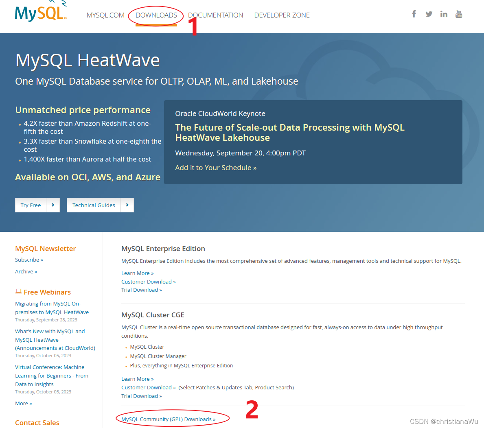Open the DOCUMENTATION navigation tab
The image size is (484, 428).
[x=215, y=15]
